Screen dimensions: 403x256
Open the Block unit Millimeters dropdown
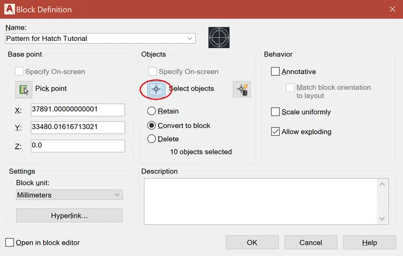(69, 195)
